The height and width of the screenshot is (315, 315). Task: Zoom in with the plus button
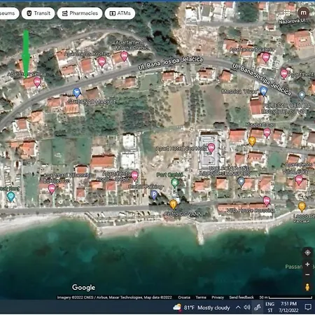click(x=307, y=264)
